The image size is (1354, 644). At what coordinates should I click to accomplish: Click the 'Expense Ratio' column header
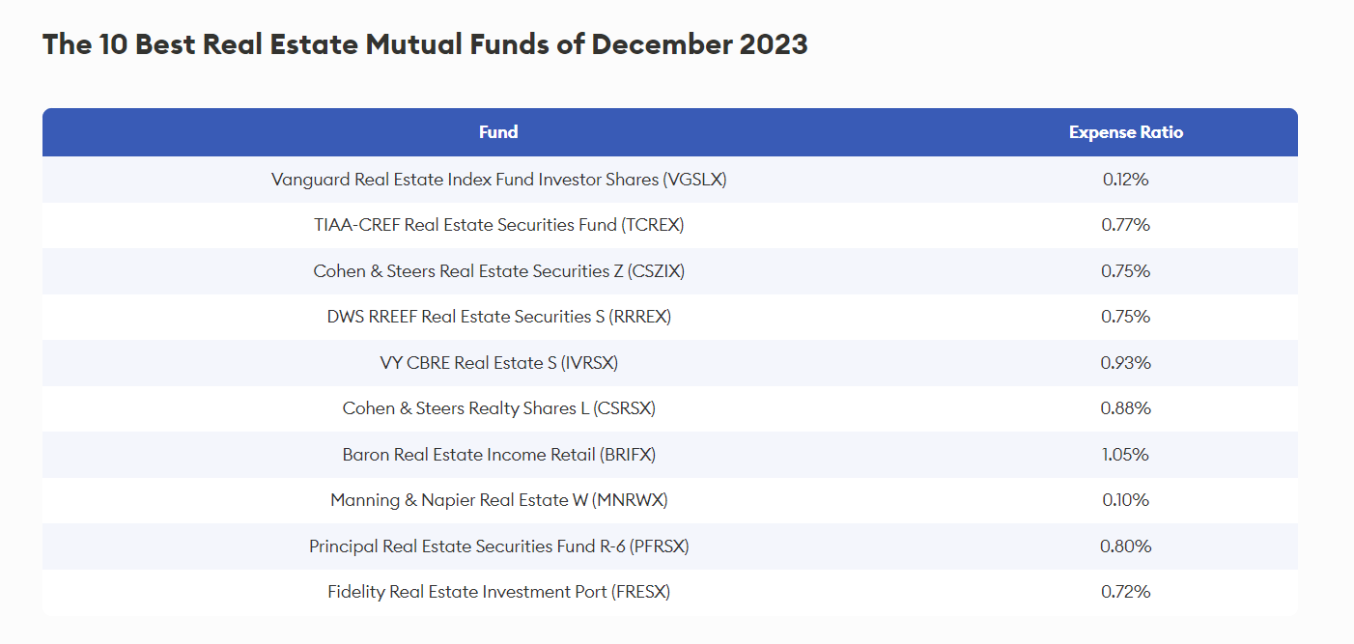[x=1126, y=132]
